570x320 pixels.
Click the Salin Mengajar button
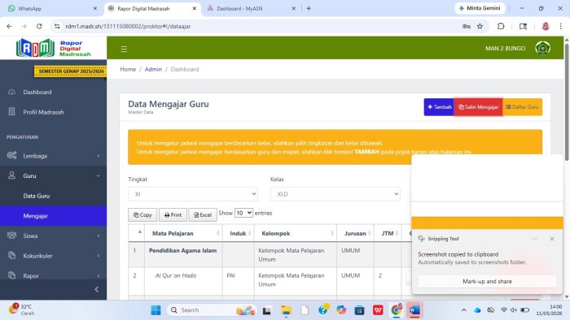click(479, 107)
